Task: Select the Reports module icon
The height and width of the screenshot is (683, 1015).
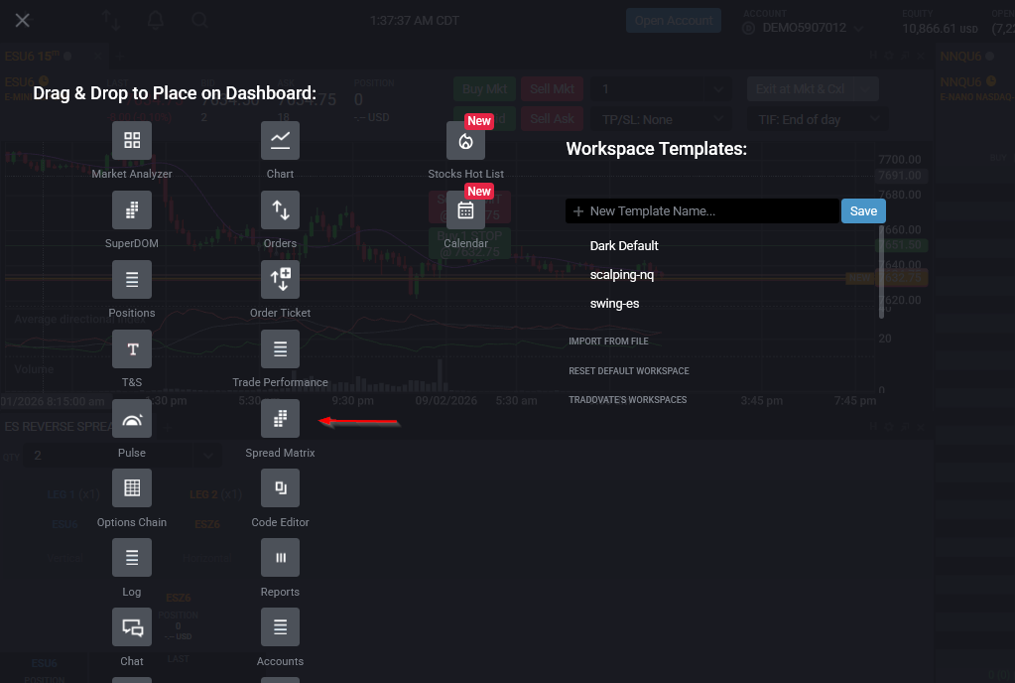Action: click(x=280, y=557)
